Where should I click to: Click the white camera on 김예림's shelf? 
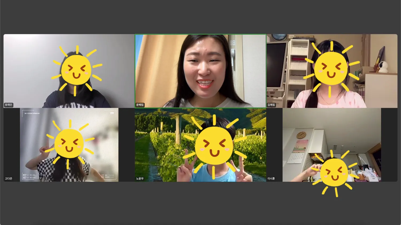pyautogui.click(x=384, y=67)
